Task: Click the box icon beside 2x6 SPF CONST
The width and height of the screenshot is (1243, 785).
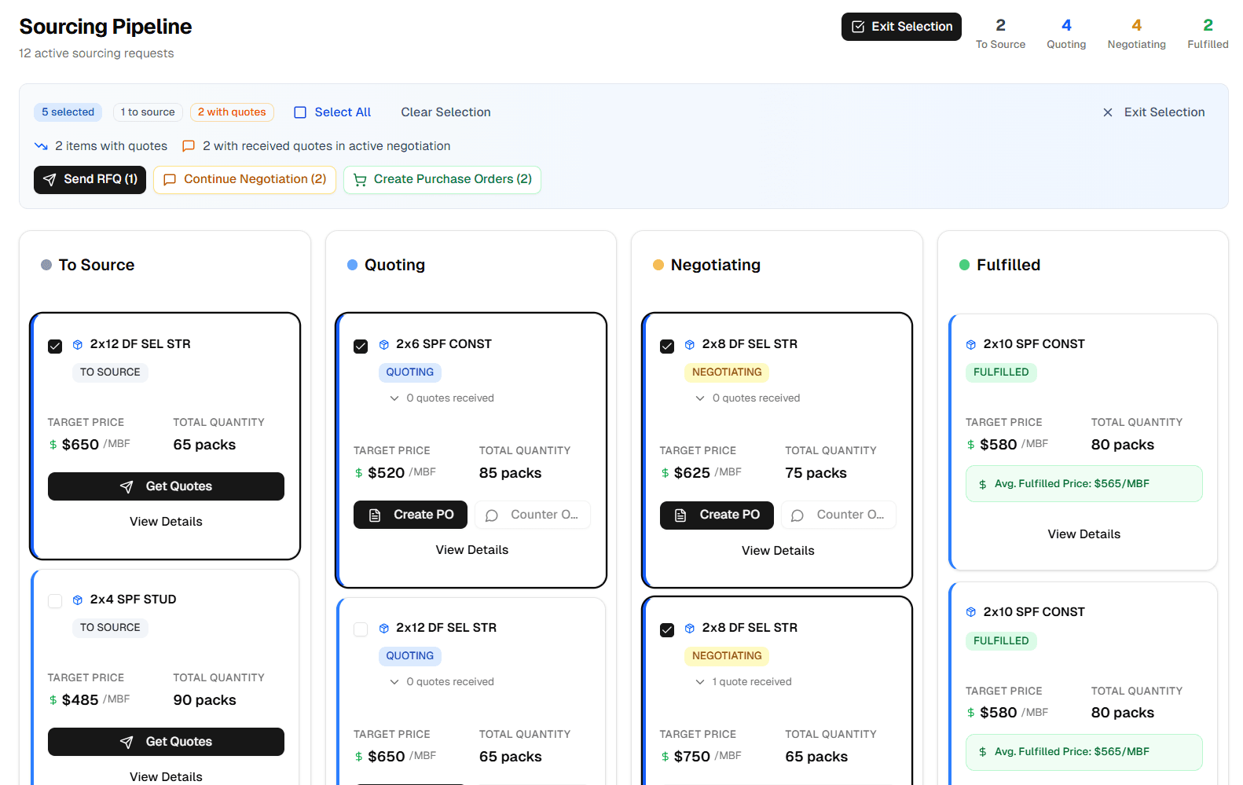Action: pyautogui.click(x=384, y=345)
